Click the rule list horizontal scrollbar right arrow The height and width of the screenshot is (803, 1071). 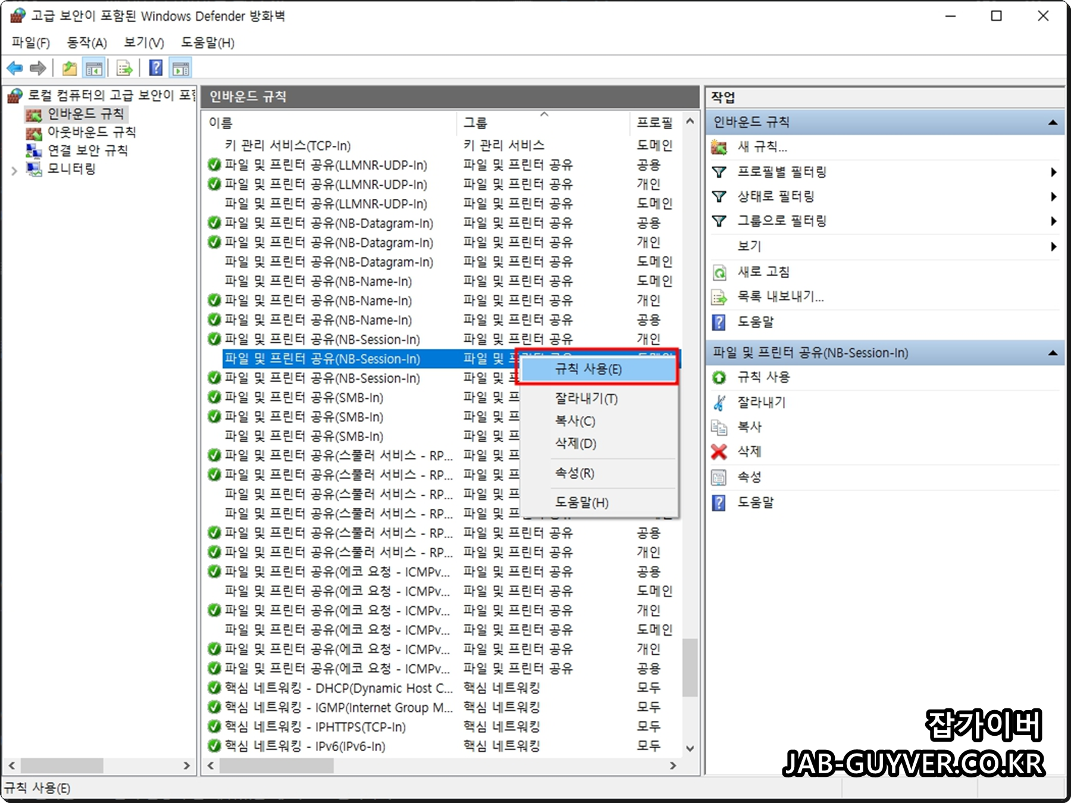click(x=673, y=765)
